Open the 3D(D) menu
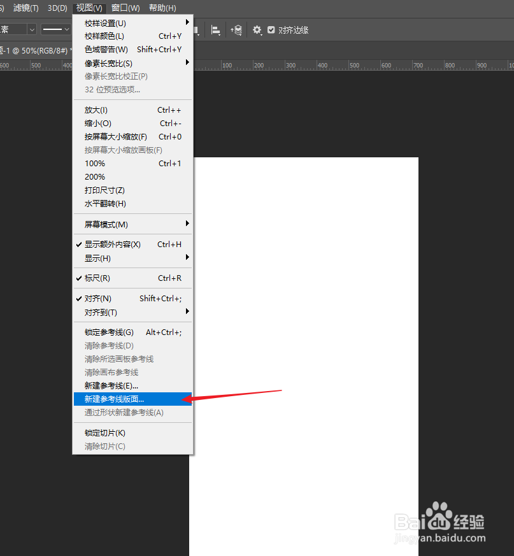This screenshot has height=556, width=514. pyautogui.click(x=57, y=8)
